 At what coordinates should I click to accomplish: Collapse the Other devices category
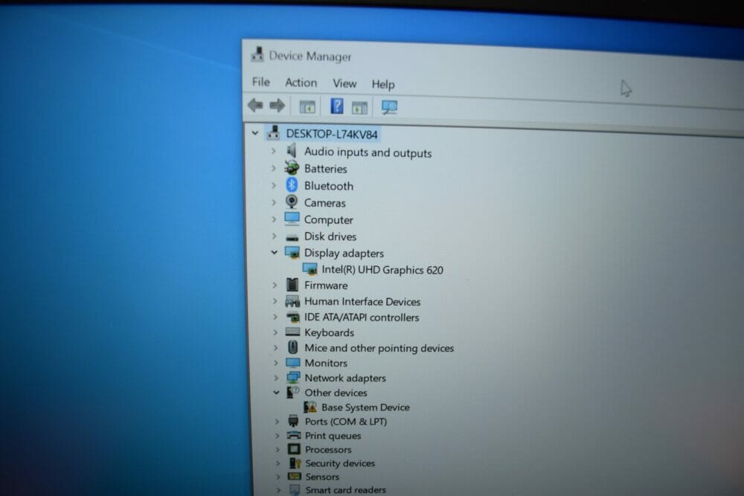(276, 392)
